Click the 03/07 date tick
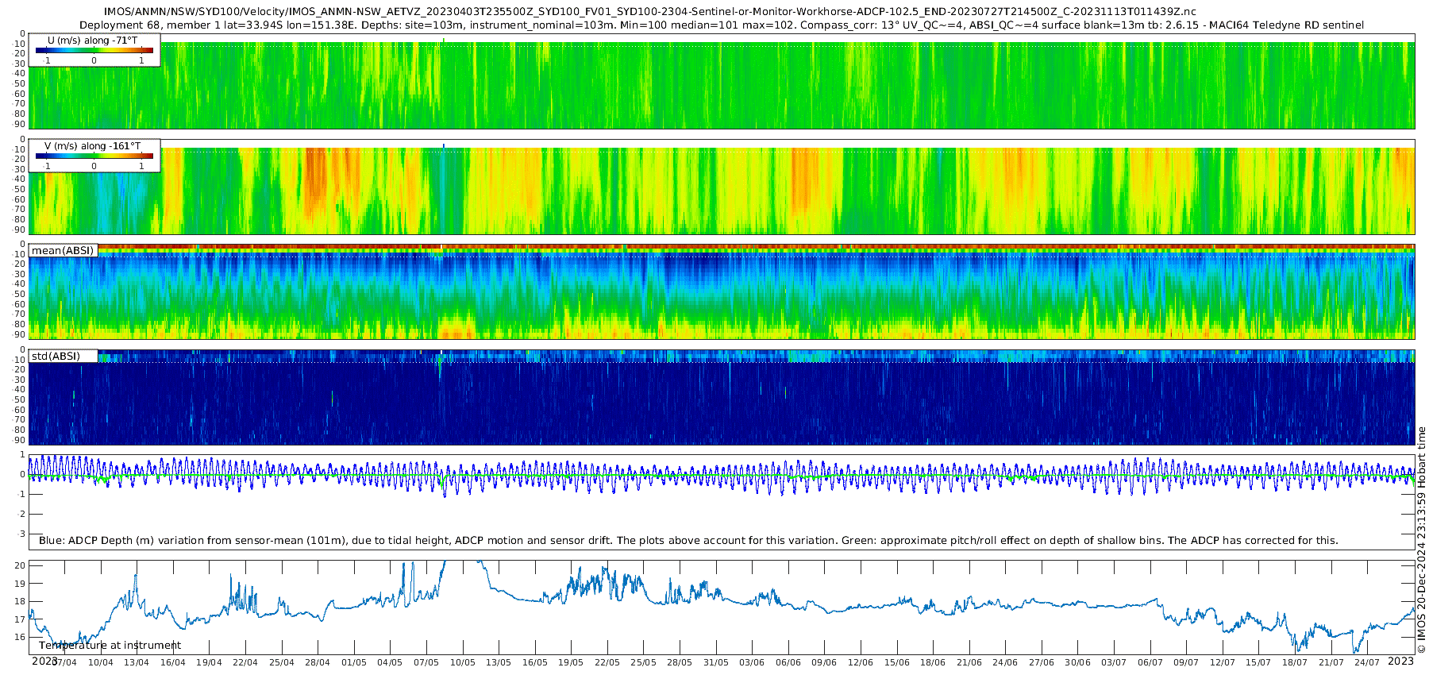Image resolution: width=1429 pixels, height=675 pixels. pyautogui.click(x=1114, y=662)
